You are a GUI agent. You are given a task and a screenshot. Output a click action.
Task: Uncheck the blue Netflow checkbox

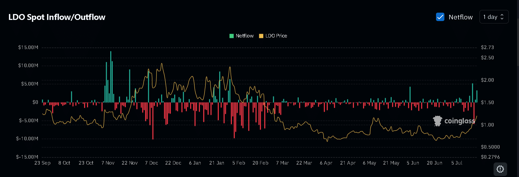click(440, 17)
